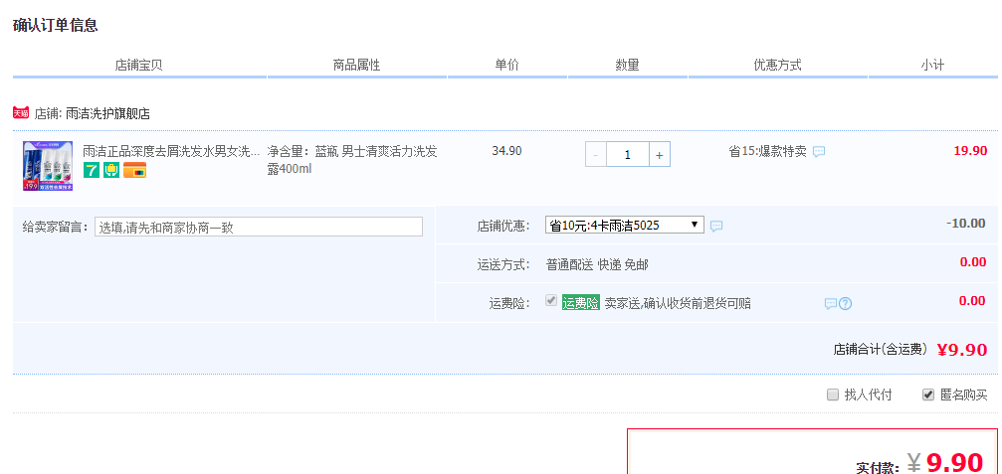Image resolution: width=1002 pixels, height=474 pixels.
Task: Click the 0.00 amount in 运费险 row
Action: tap(972, 301)
